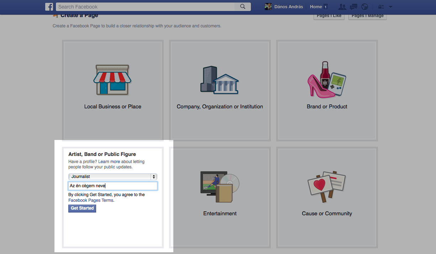Open the notifications globe icon

364,7
